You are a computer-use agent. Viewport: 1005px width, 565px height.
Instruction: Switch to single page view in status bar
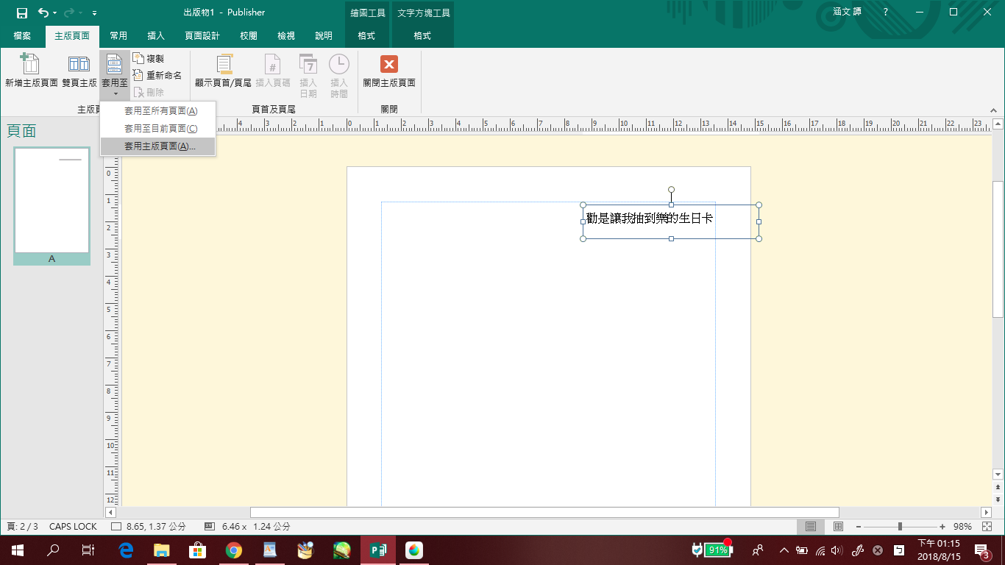coord(811,527)
